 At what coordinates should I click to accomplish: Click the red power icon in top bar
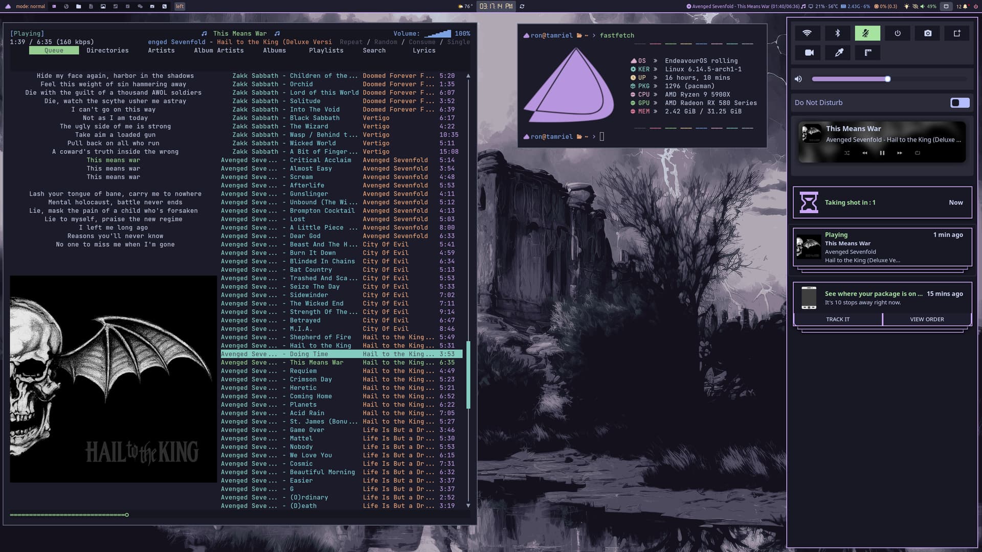coord(975,6)
